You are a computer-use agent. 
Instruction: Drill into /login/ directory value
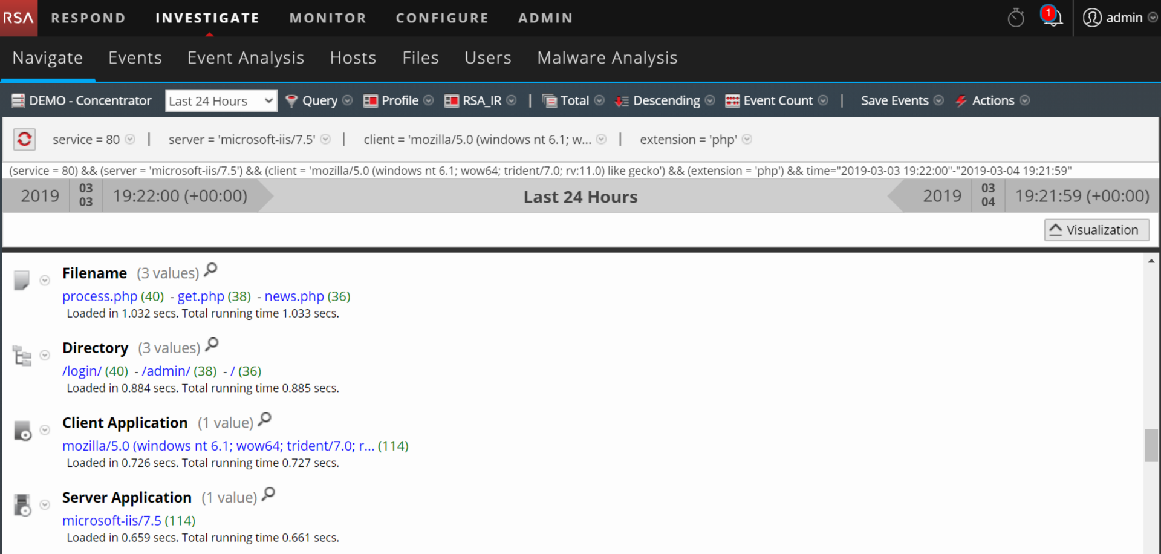(x=82, y=371)
